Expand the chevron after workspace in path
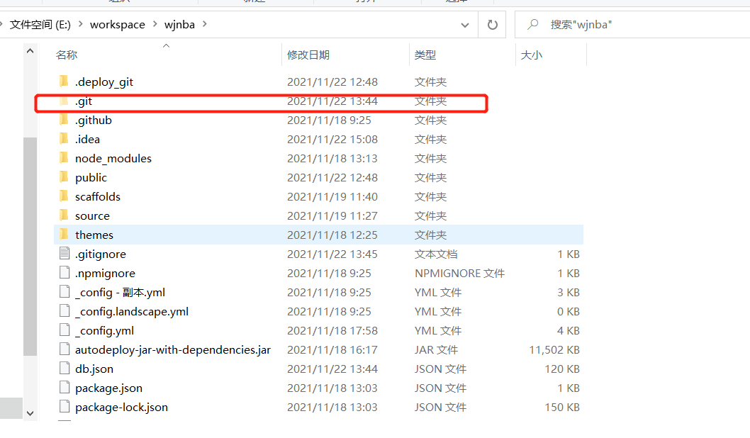The width and height of the screenshot is (750, 438). click(x=154, y=25)
